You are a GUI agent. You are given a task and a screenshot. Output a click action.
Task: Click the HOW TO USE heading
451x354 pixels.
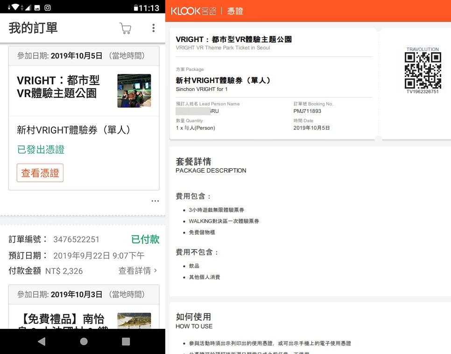[x=194, y=326]
